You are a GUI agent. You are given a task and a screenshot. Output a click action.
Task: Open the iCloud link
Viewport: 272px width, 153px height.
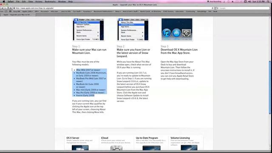[x=105, y=138]
